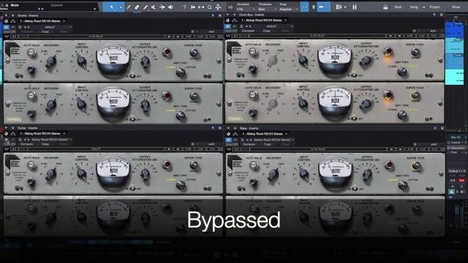Screen dimensions: 468x263
Task: Click the grid options icon in toolbar
Action: coord(339,7)
